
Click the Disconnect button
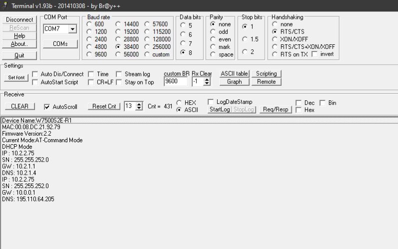19,19
